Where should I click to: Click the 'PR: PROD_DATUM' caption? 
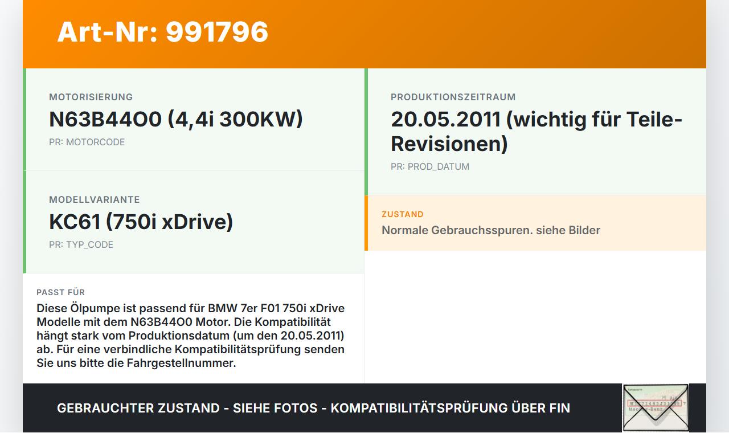430,166
